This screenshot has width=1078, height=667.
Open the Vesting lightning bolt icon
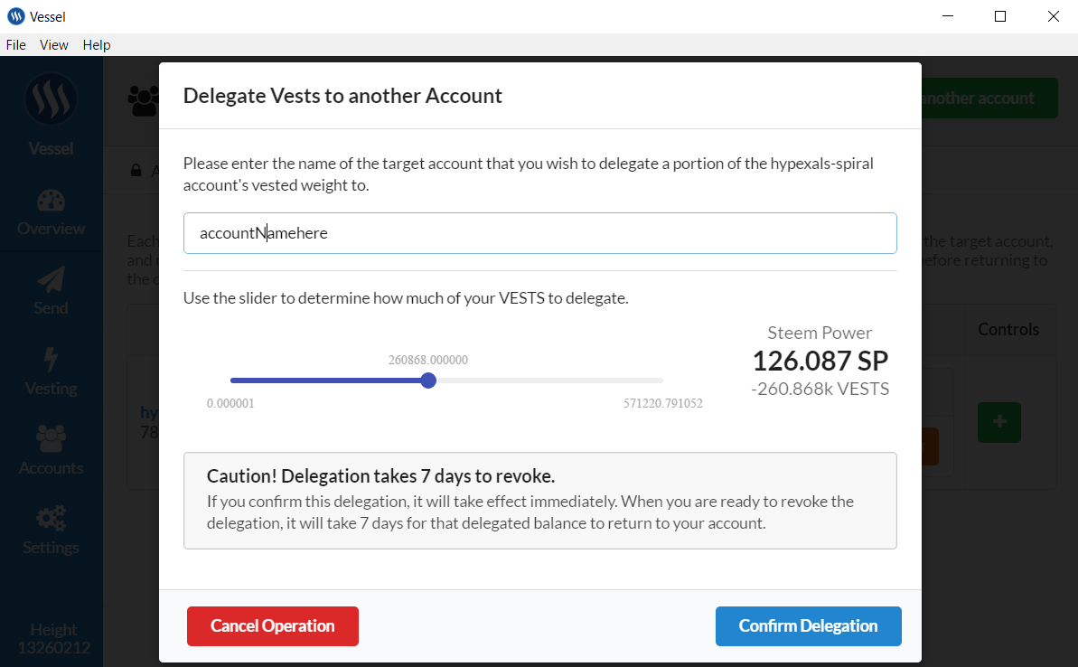pos(51,360)
